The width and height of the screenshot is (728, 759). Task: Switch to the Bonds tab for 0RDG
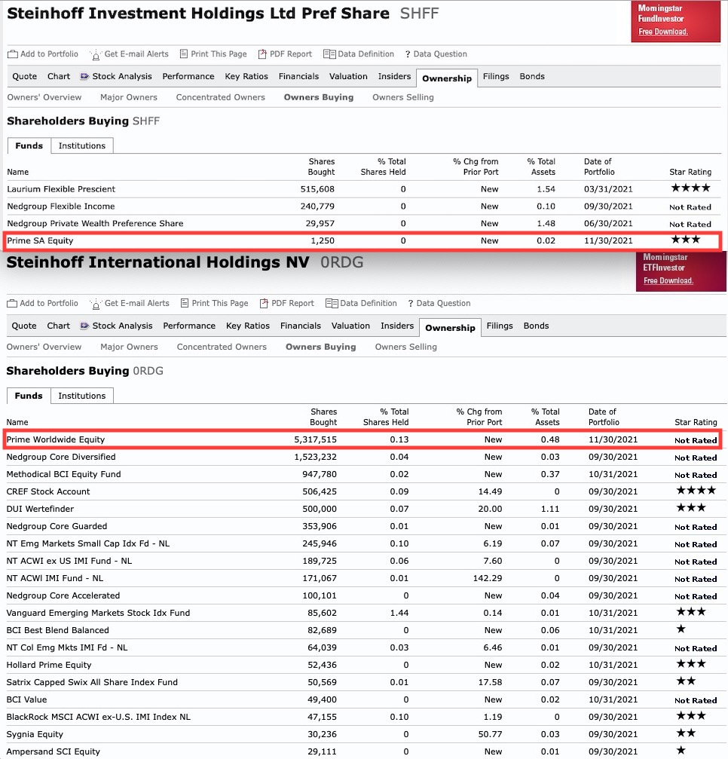[x=536, y=326]
